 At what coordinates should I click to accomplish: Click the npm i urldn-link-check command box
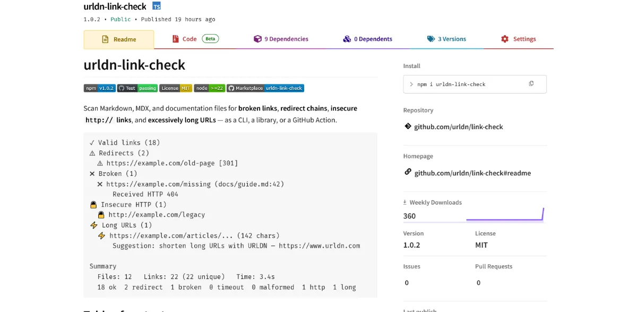(475, 84)
